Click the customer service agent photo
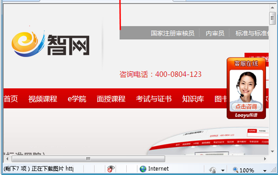Image resolution: width=278 pixels, height=175 pixels. click(x=246, y=87)
